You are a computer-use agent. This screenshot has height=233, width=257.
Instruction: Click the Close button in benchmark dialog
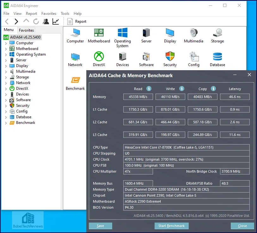(242, 226)
